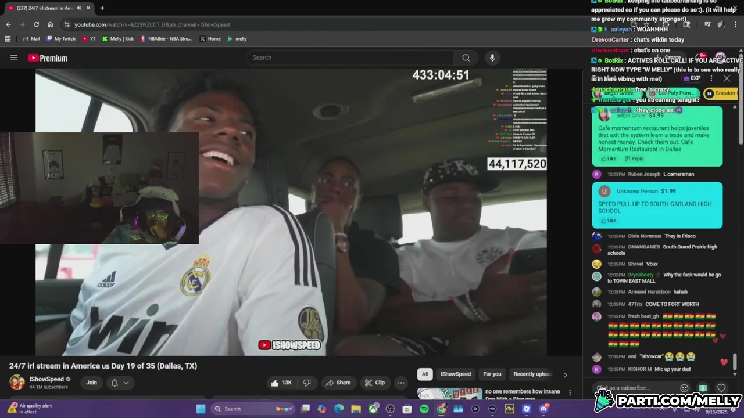Select the Recently uploaded filter chip
This screenshot has height=418, width=744.
(x=532, y=374)
